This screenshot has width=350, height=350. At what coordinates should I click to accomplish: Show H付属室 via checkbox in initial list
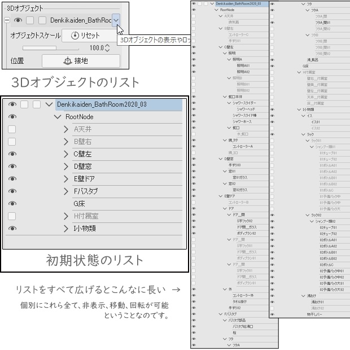(x=12, y=216)
